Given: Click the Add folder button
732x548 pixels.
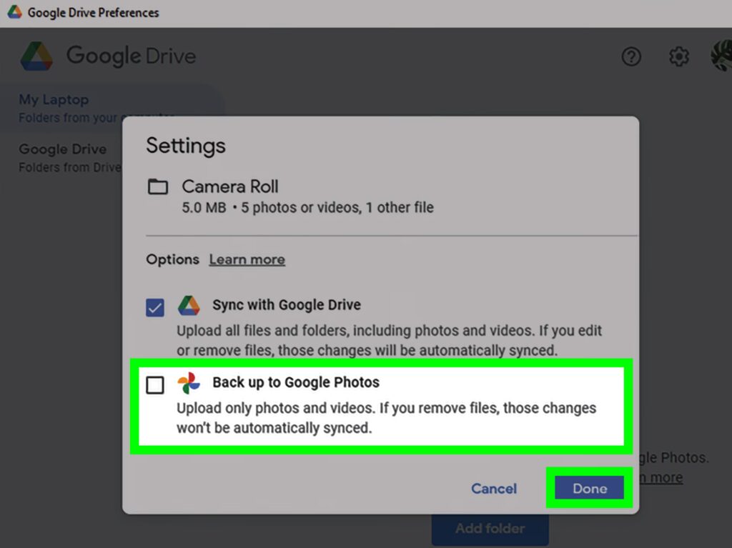Looking at the screenshot, I should [490, 529].
